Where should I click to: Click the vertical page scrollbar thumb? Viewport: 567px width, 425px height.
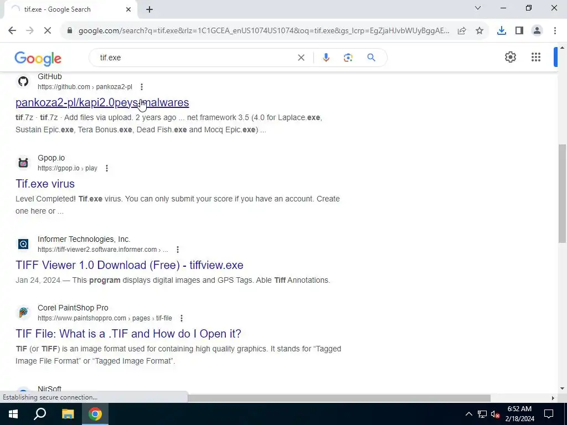[x=563, y=193]
